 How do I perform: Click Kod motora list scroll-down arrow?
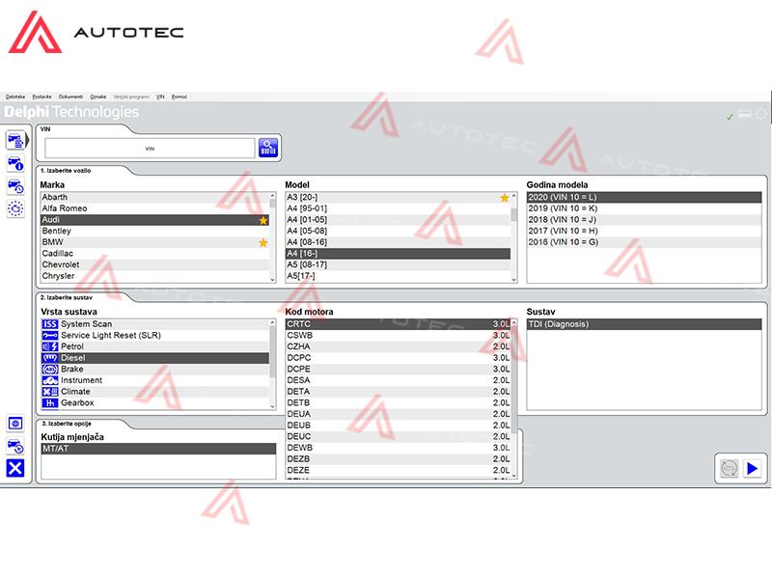pos(514,475)
